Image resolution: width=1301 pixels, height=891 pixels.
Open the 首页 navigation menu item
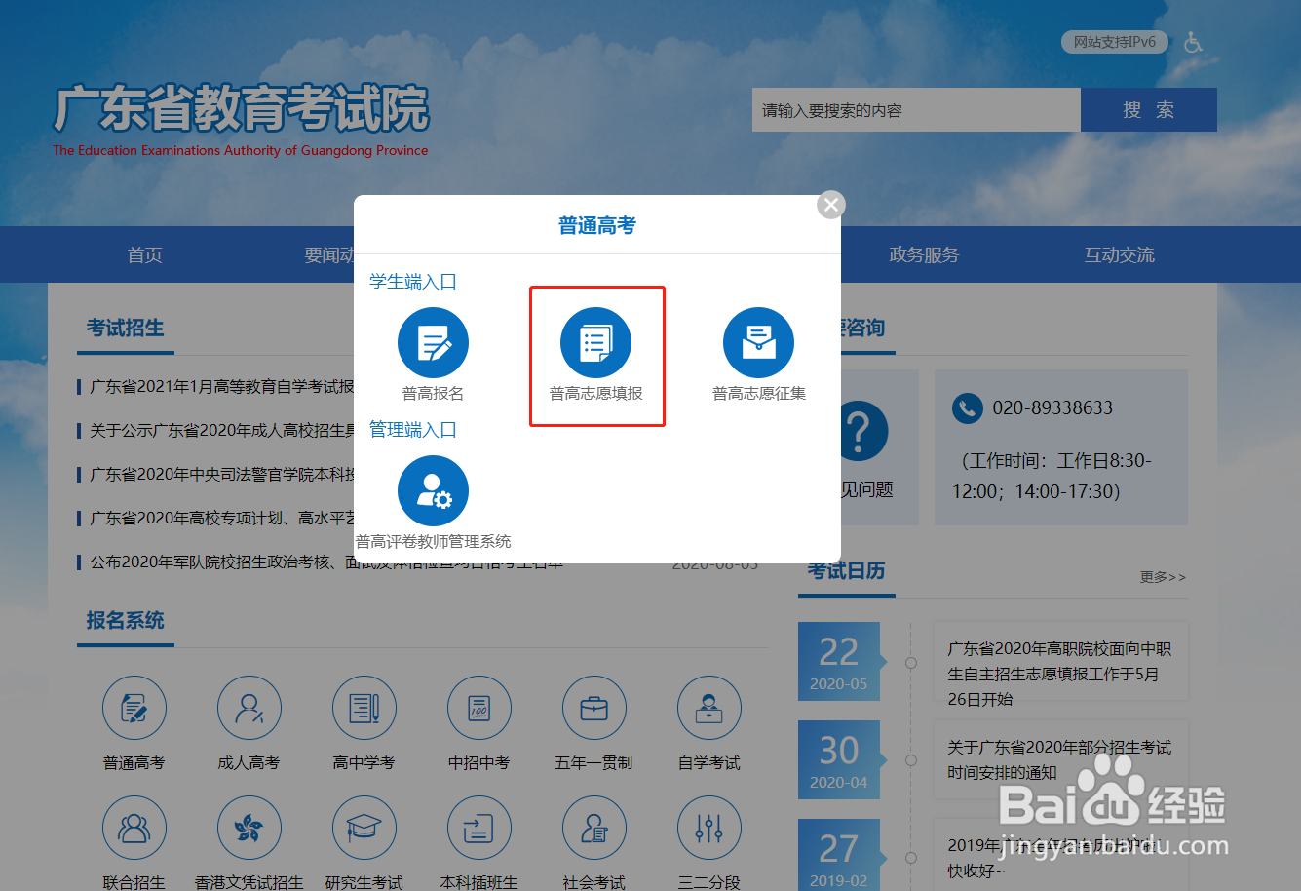click(143, 254)
